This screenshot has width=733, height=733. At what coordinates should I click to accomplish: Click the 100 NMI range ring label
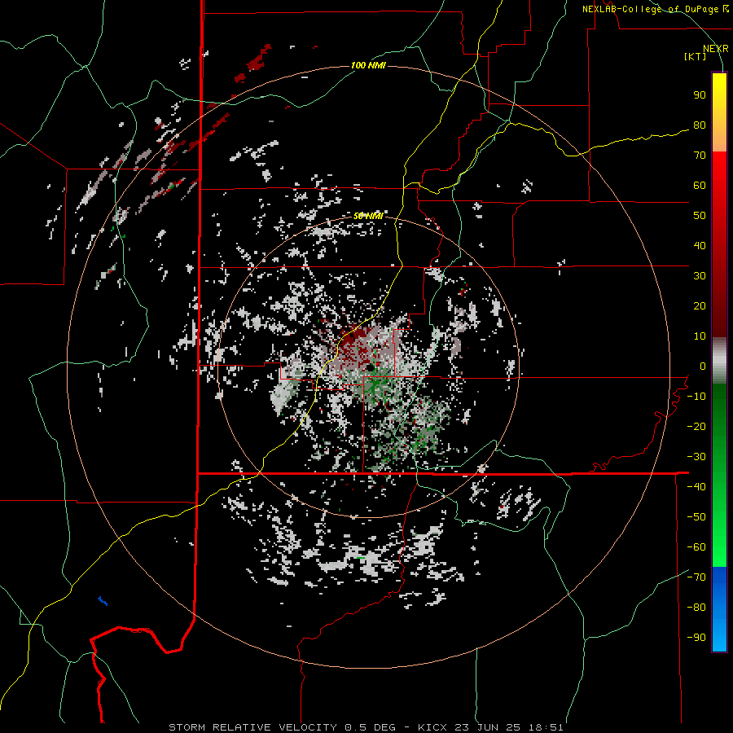click(368, 65)
